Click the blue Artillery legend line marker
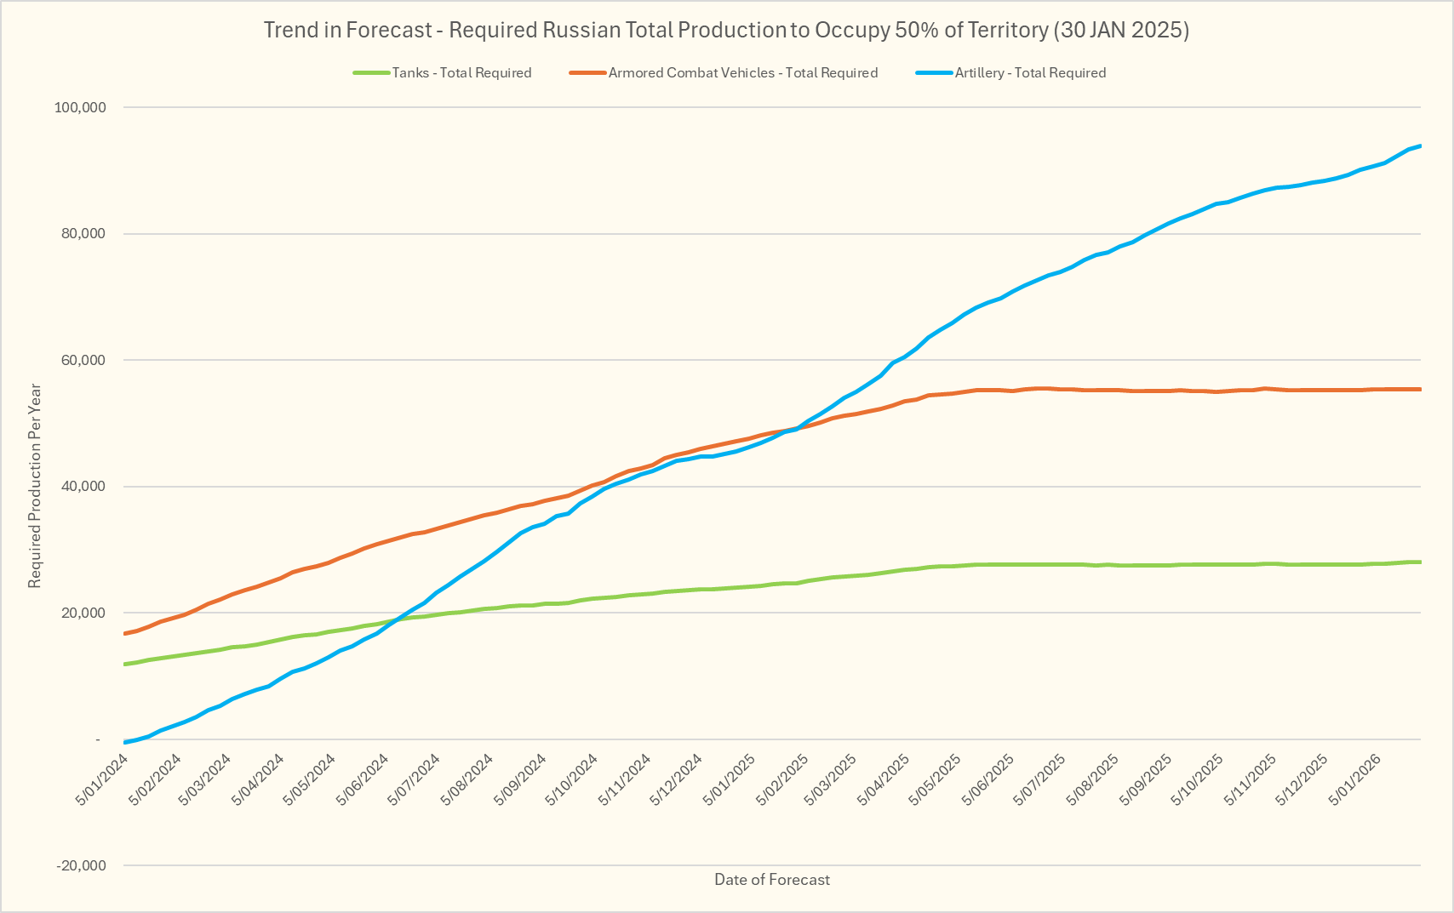 pyautogui.click(x=934, y=73)
